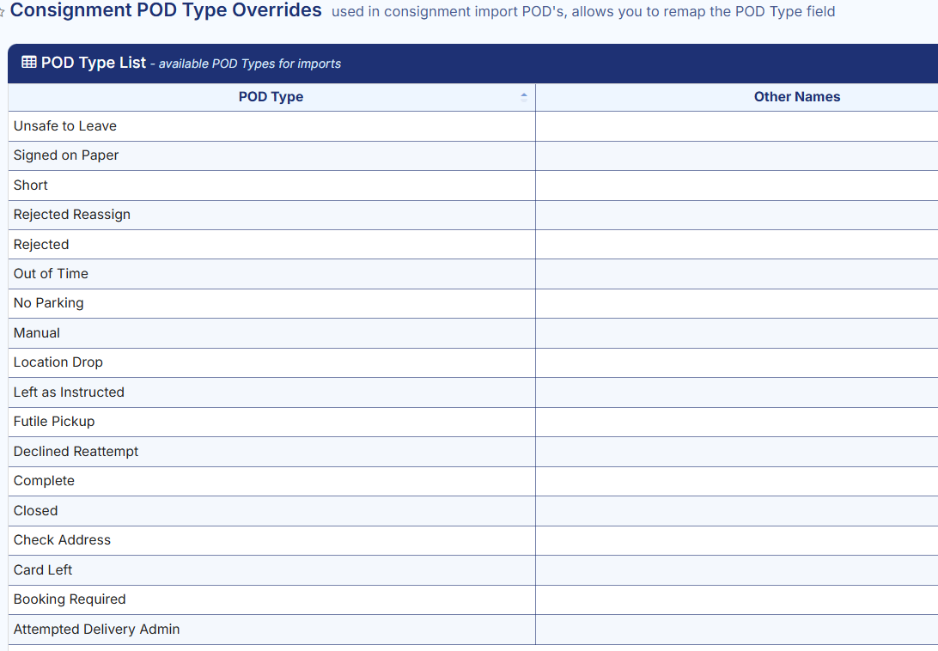Select the Declined Reattempt row
The width and height of the screenshot is (938, 651).
[76, 452]
